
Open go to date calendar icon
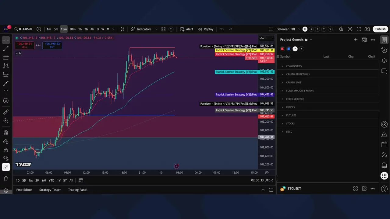coord(81,180)
